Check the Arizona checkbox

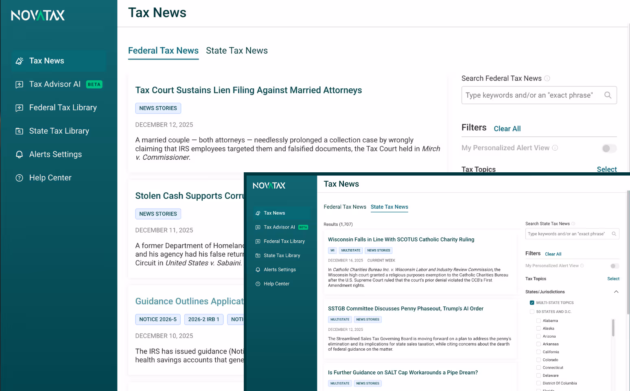click(x=538, y=336)
